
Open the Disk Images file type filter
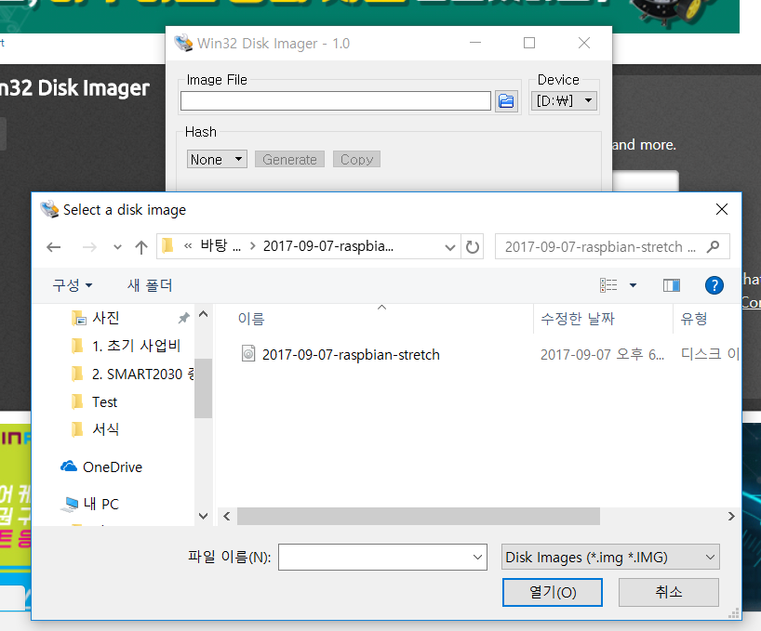click(610, 558)
